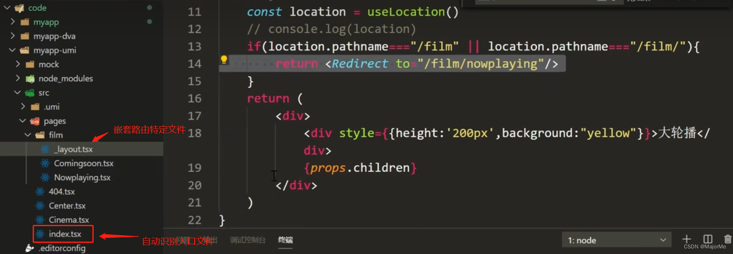Split the terminal panel
Screen dimensions: 733x254
click(708, 239)
